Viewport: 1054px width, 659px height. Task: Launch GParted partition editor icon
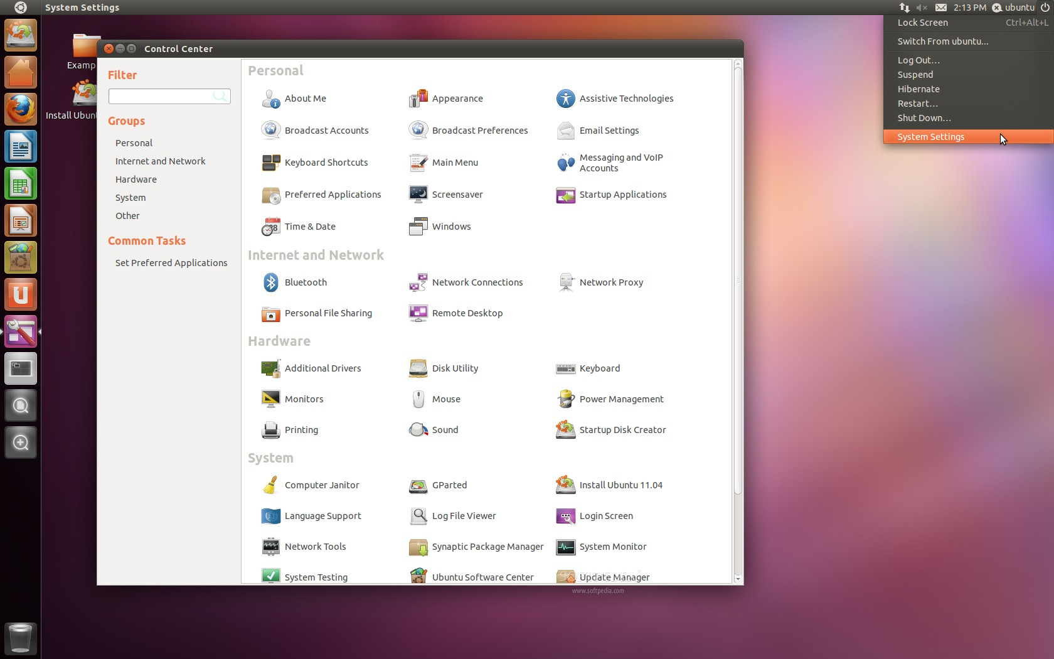coord(418,485)
